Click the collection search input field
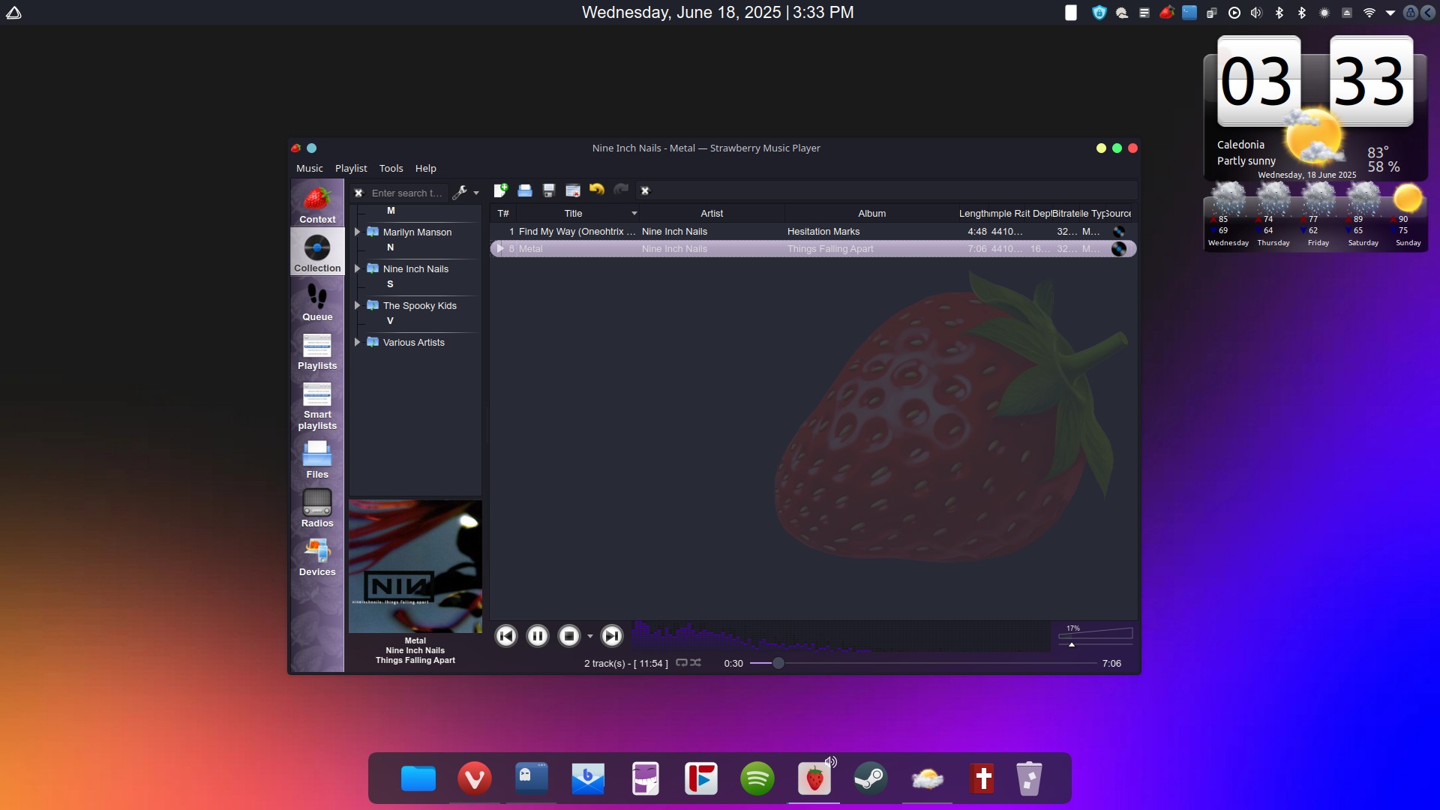 click(x=407, y=193)
